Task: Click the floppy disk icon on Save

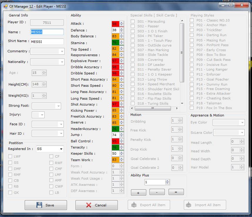Action: (x=39, y=205)
